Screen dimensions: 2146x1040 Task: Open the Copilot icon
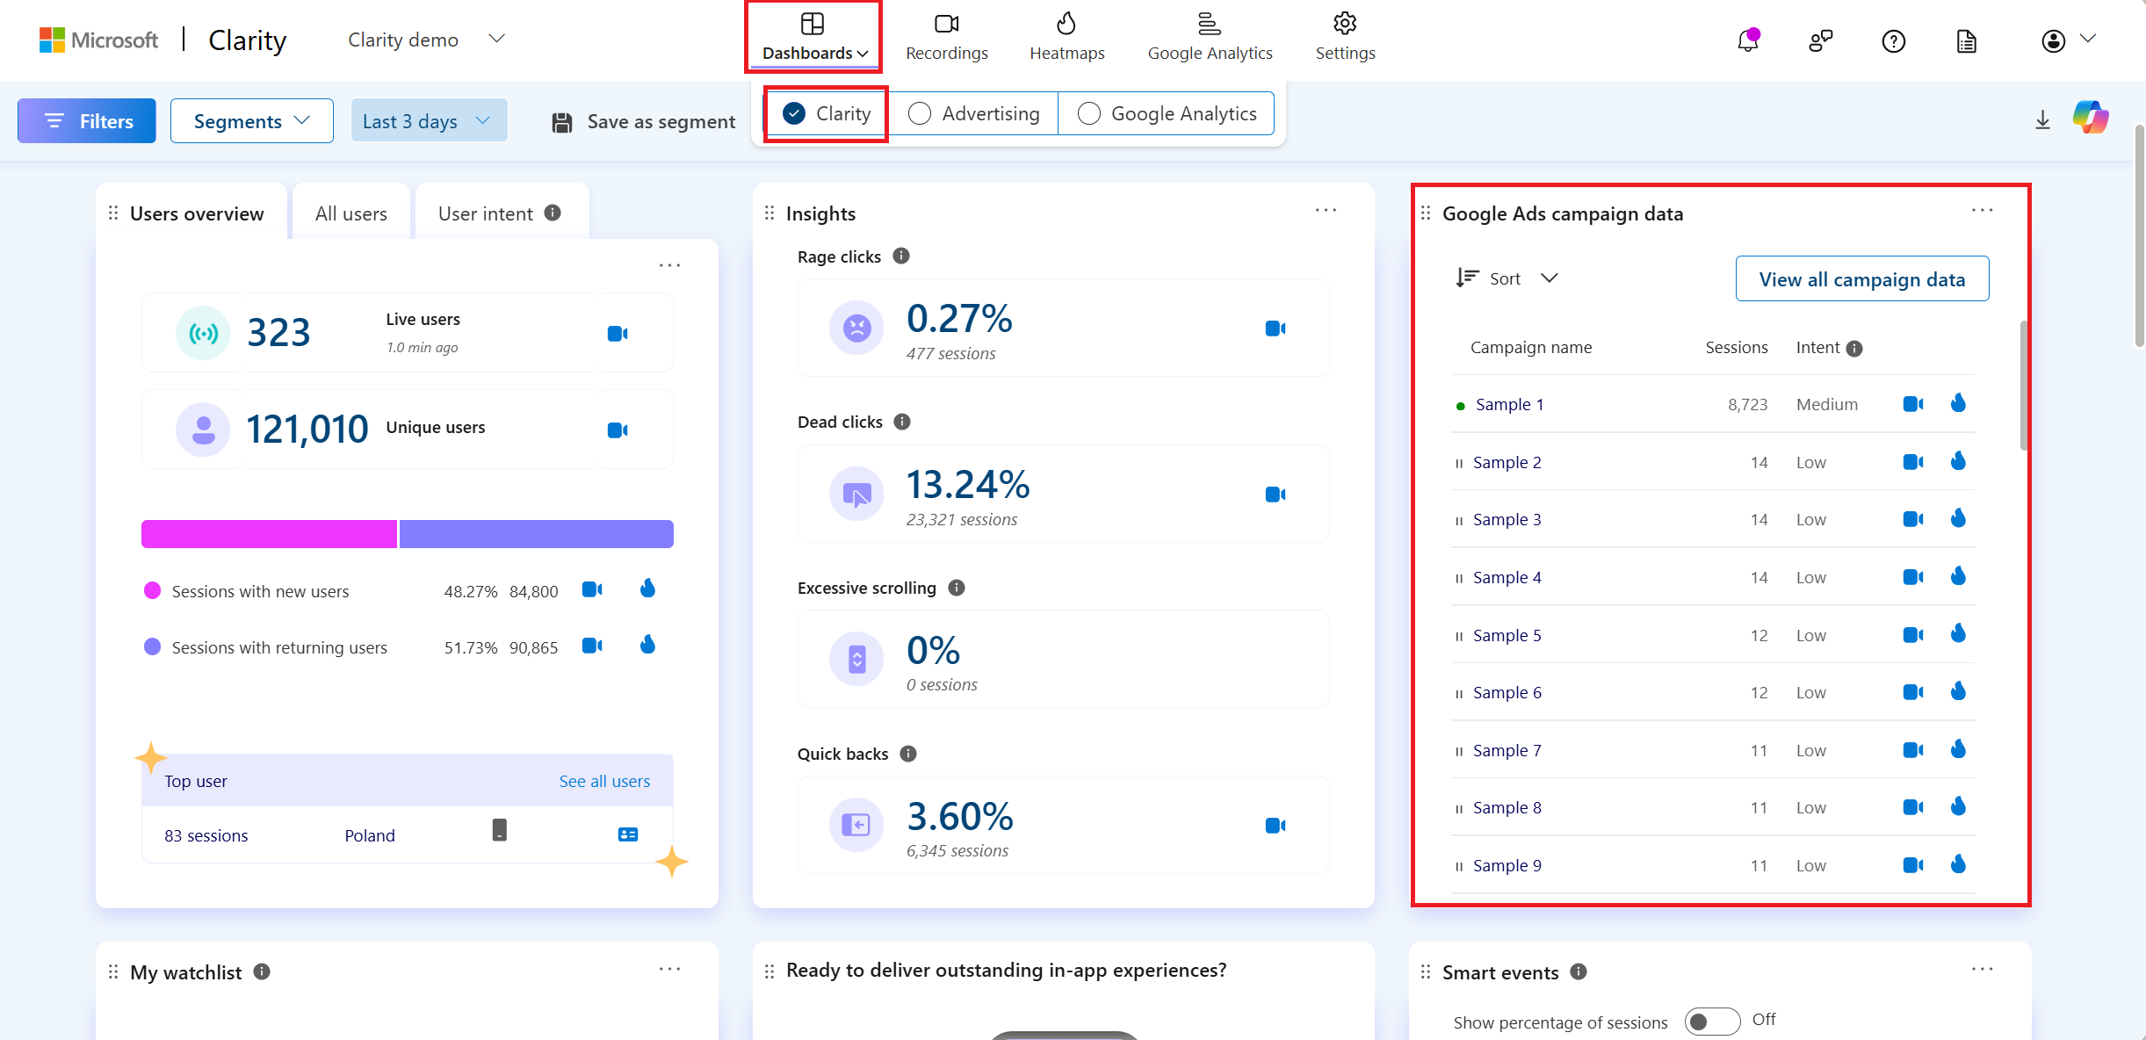click(x=2091, y=117)
